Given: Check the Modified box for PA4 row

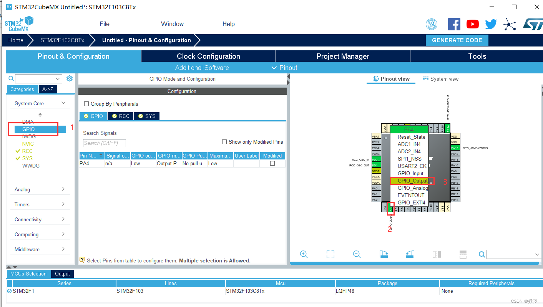Looking at the screenshot, I should [272, 163].
